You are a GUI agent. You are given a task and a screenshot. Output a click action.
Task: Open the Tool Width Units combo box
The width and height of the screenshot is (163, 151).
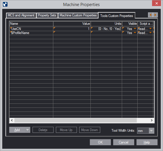[146, 131]
